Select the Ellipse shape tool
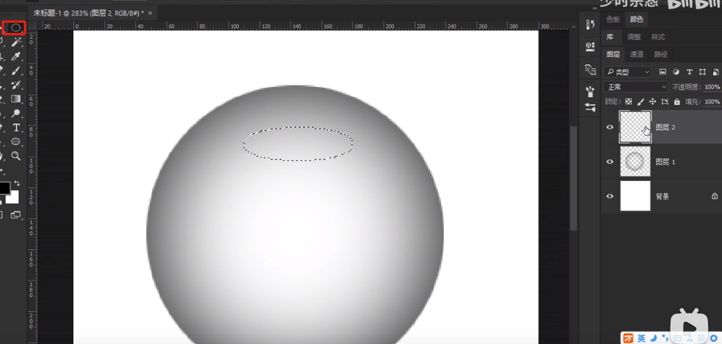This screenshot has height=344, width=722. pos(16,141)
